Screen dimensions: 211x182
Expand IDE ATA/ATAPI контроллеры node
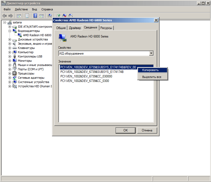[10, 27]
